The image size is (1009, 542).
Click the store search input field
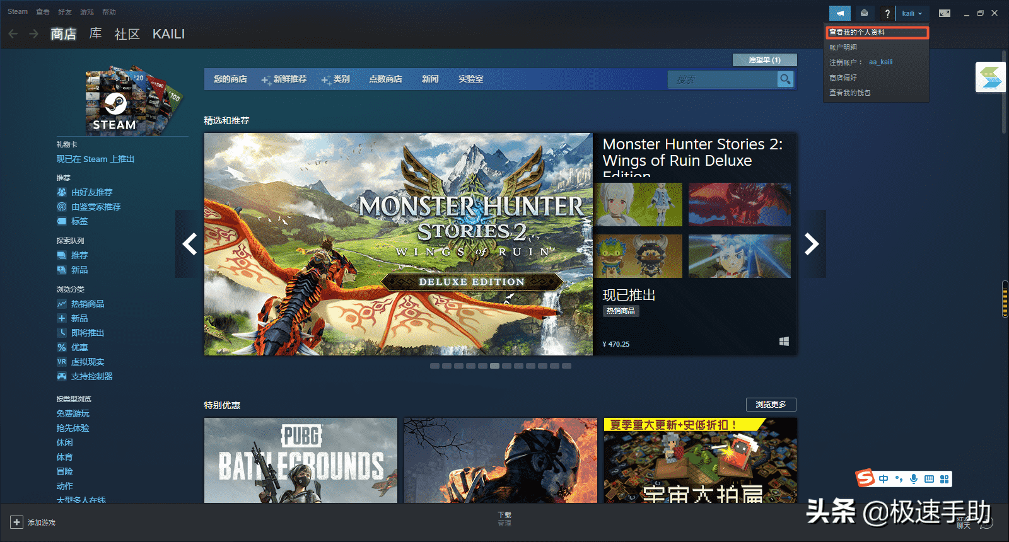tap(723, 79)
